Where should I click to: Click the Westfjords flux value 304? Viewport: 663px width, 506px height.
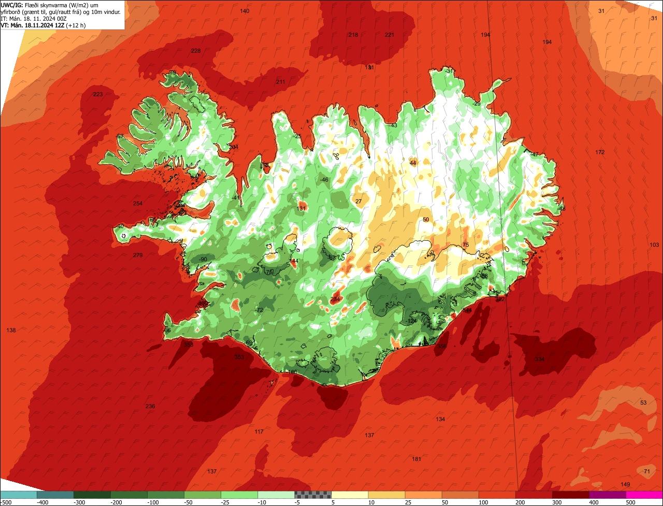233,147
